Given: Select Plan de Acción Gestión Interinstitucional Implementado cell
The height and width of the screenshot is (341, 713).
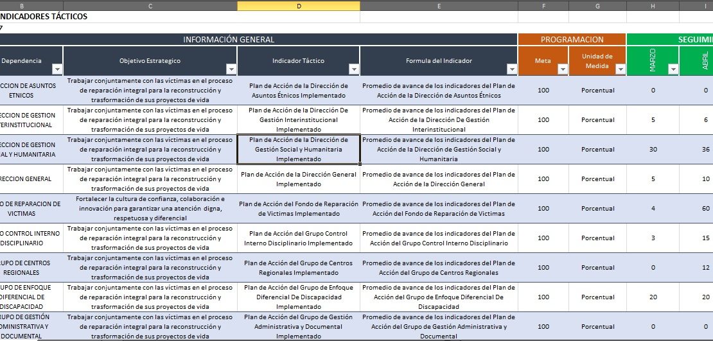Looking at the screenshot, I should 298,120.
